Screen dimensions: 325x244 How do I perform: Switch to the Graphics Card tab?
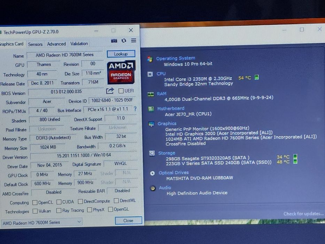11,44
